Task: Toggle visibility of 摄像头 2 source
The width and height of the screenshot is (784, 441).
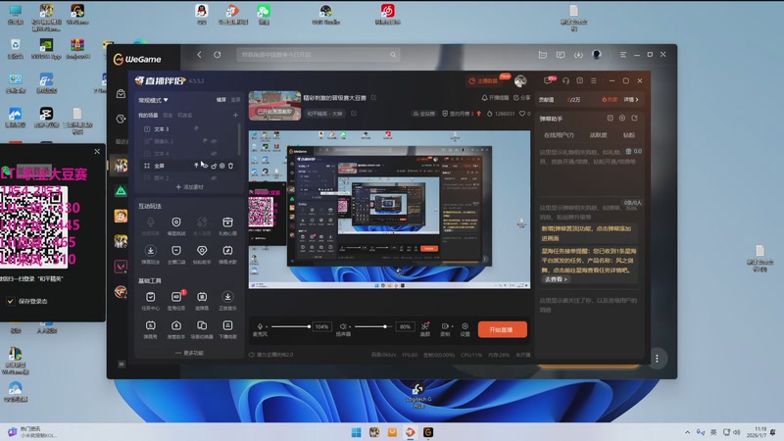Action: point(214,141)
